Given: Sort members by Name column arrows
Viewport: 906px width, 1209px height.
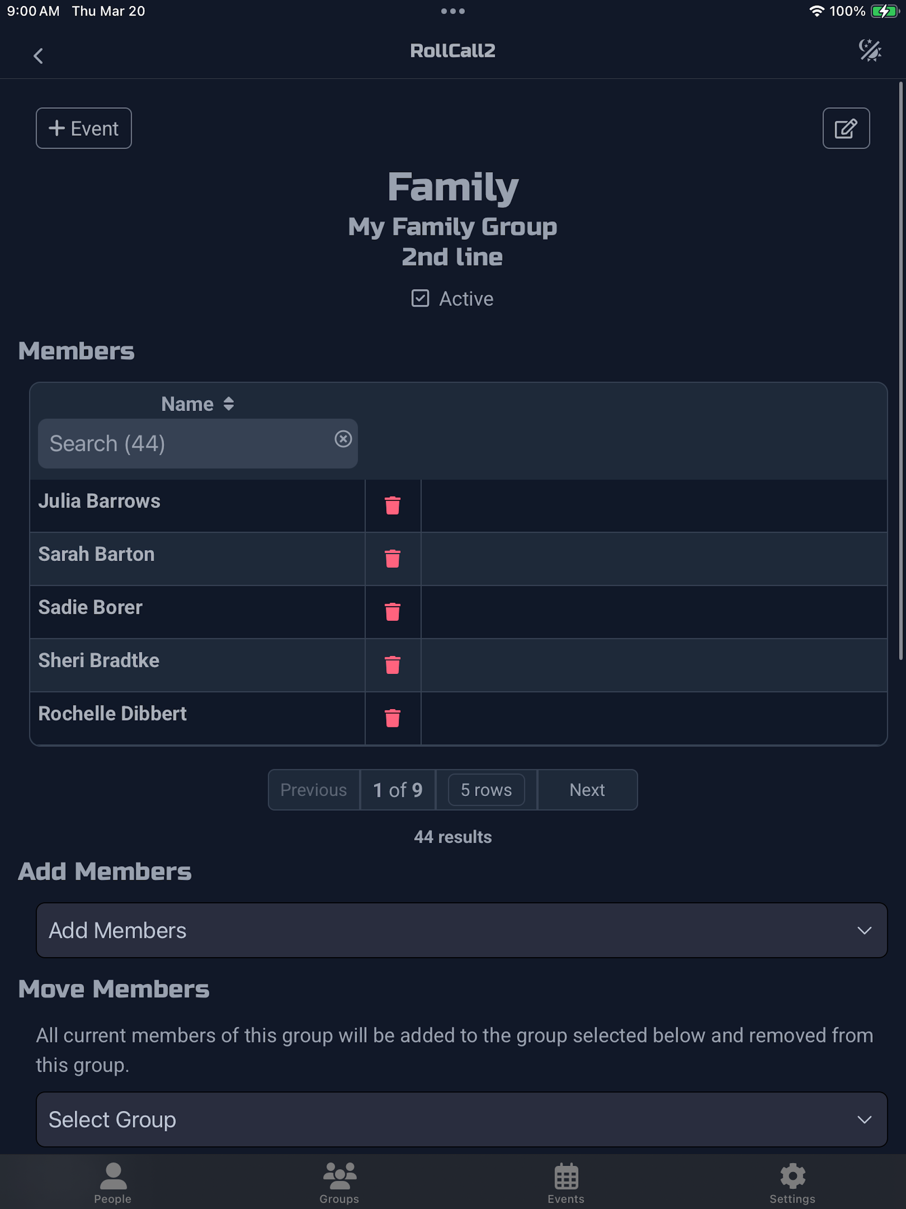Looking at the screenshot, I should (228, 404).
